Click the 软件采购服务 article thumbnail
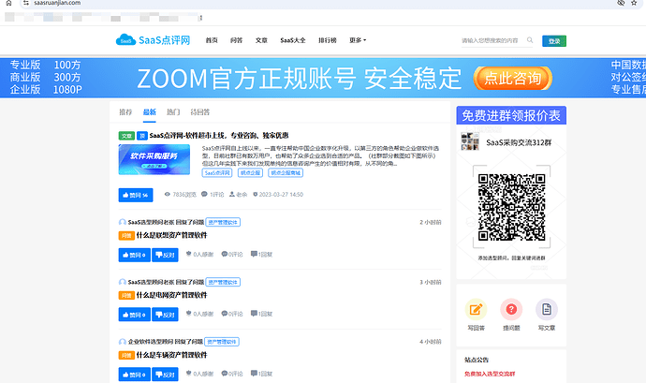 tap(154, 159)
